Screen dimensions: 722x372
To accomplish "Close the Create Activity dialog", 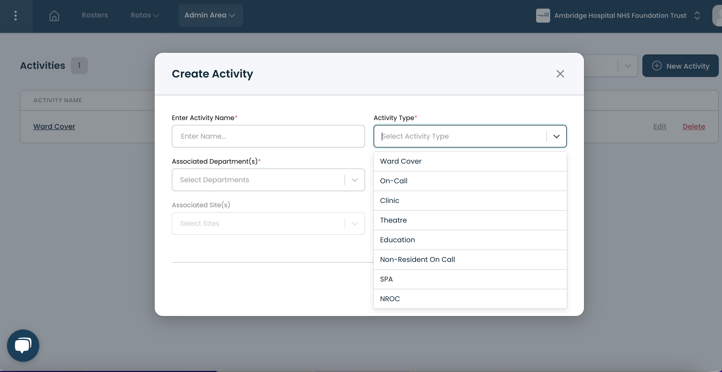I will click(560, 73).
